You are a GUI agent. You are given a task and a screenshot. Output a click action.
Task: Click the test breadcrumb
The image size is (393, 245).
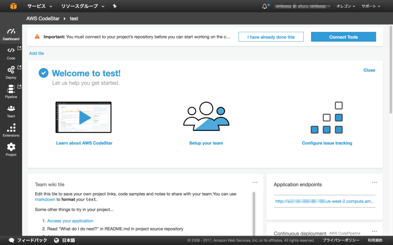click(x=74, y=18)
